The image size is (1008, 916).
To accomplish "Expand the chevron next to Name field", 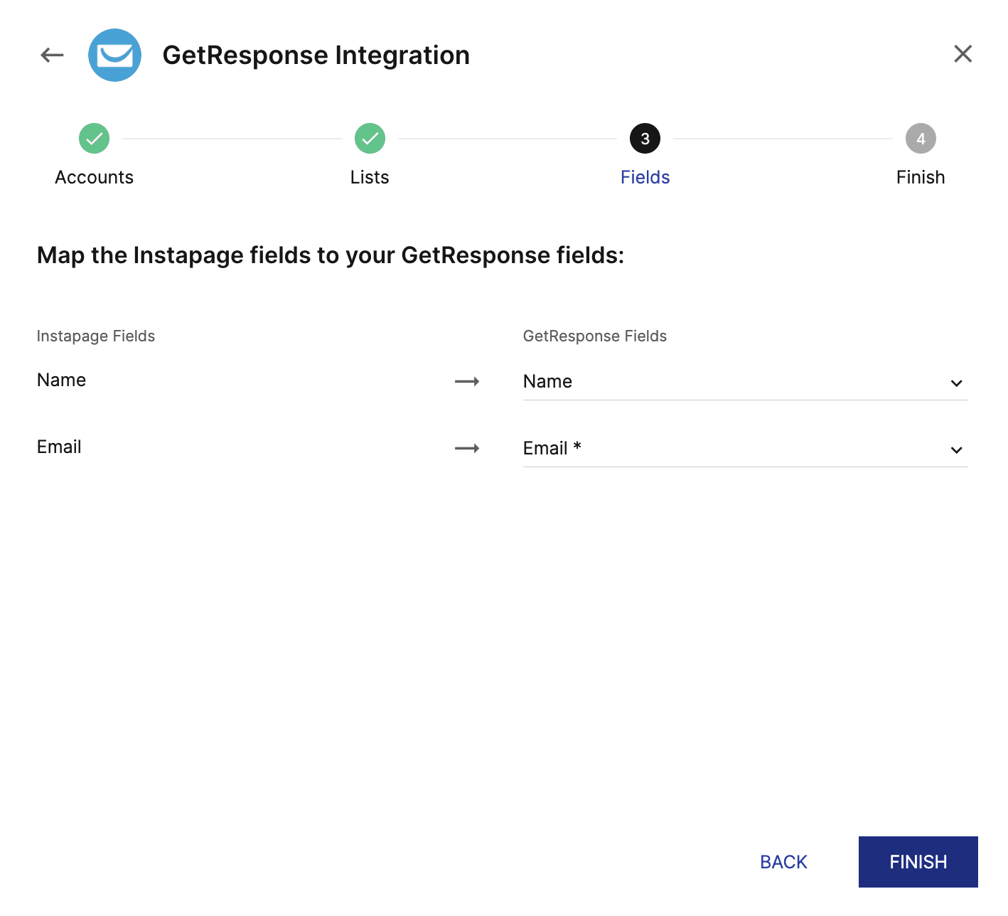I will coord(956,383).
